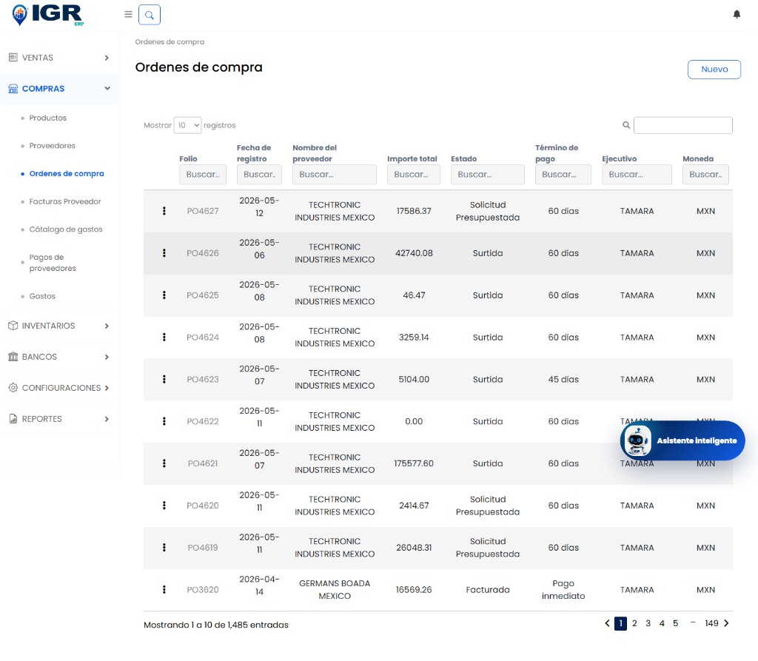Open Facturas Proveedor in sidebar
The image size is (758, 661).
65,201
